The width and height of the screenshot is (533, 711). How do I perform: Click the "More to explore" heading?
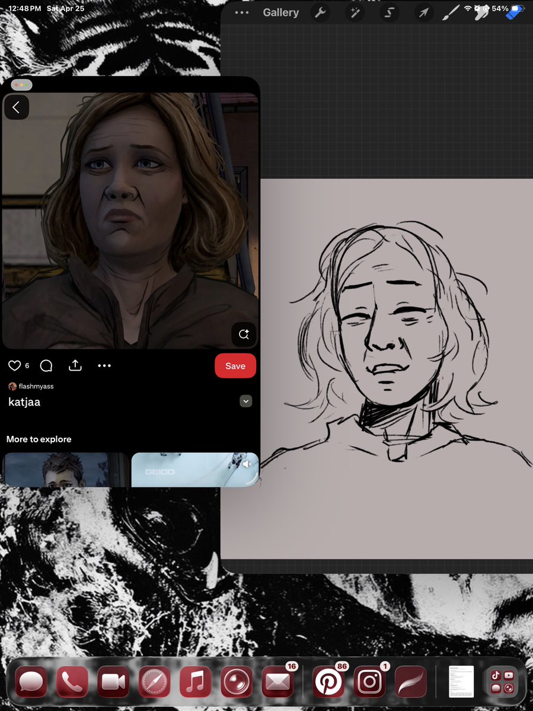(x=39, y=439)
